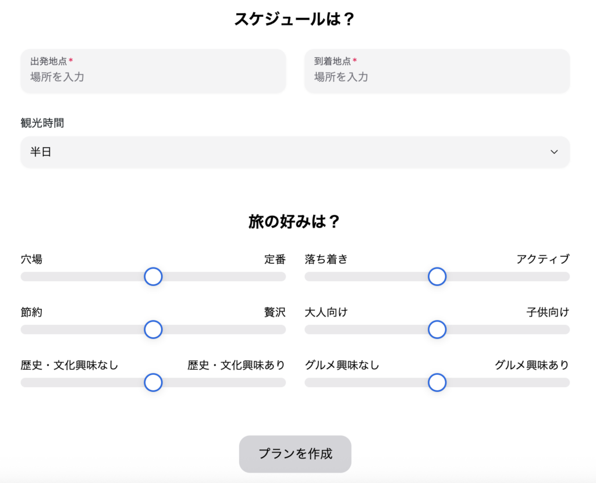596x483 pixels.
Task: Click activity slider track near 落ち着き end
Action: 316,277
